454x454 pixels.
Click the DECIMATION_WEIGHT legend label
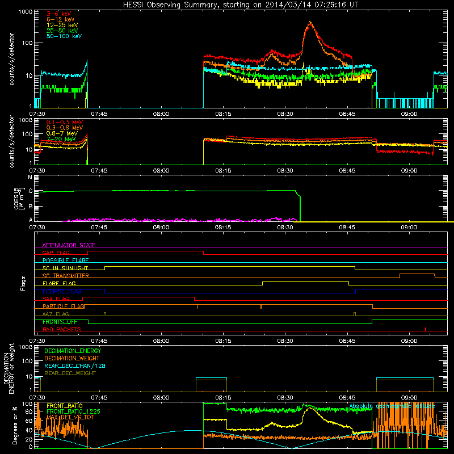tap(72, 359)
